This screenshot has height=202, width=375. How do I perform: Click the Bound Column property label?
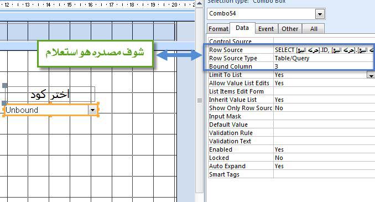[x=230, y=66]
